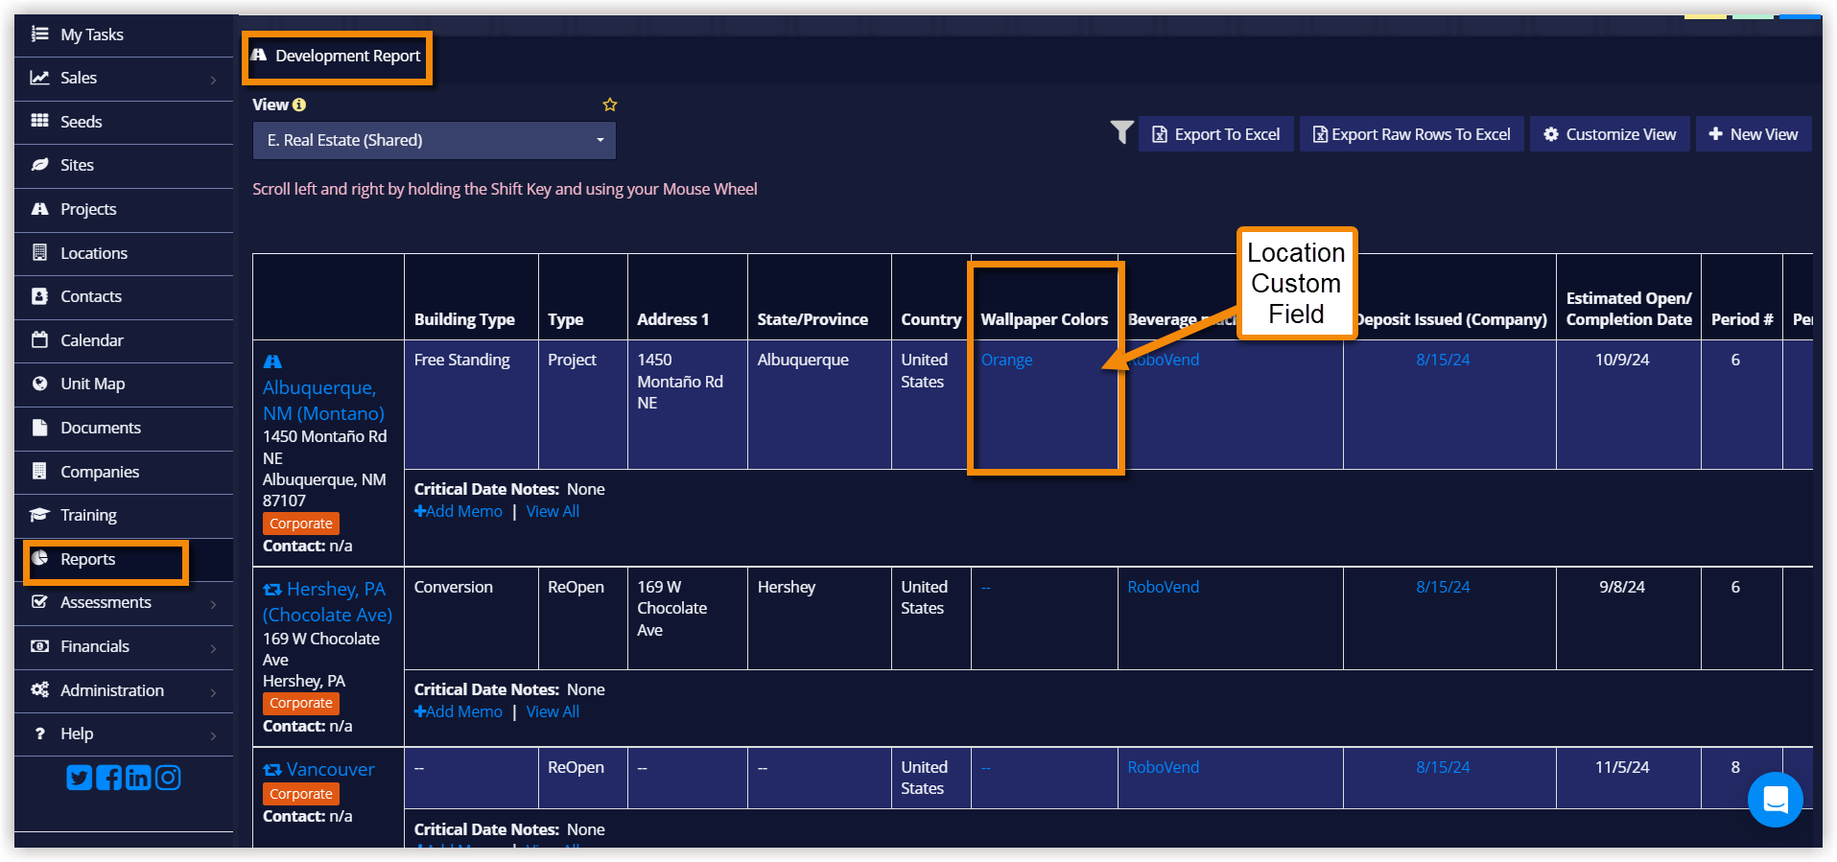1837x862 pixels.
Task: Expand the Financials submenu arrow
Action: click(213, 648)
